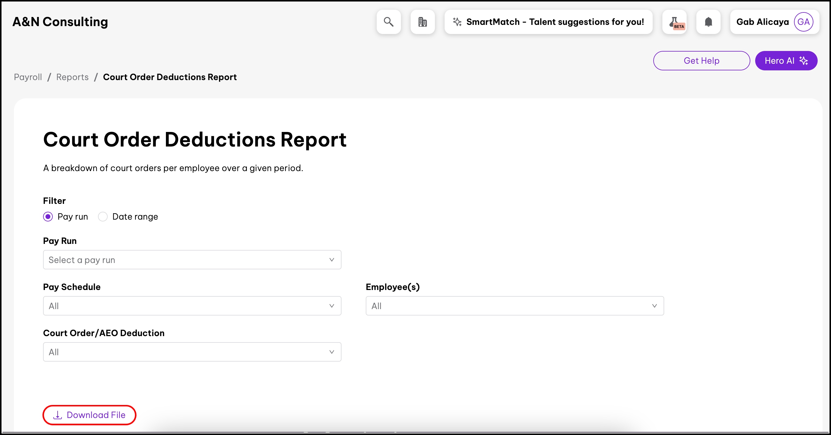Expand the Select a pay run dropdown

click(x=192, y=260)
